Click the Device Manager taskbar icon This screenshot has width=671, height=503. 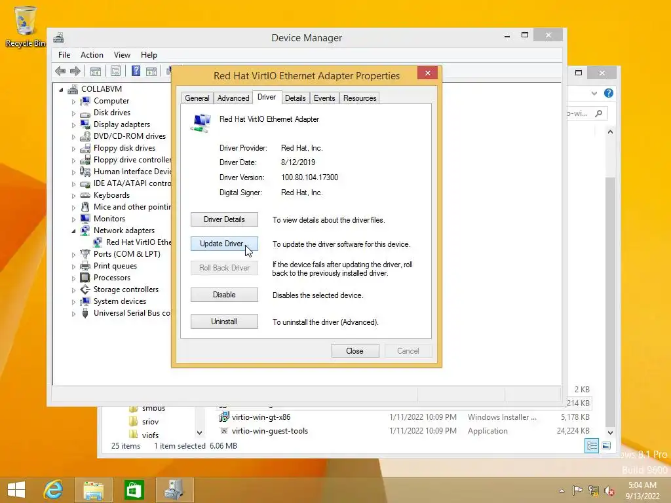click(x=174, y=490)
